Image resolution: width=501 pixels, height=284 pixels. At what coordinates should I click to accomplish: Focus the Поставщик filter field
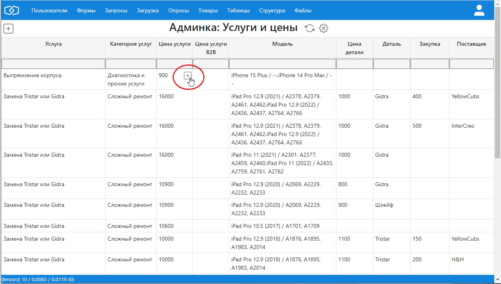click(472, 64)
